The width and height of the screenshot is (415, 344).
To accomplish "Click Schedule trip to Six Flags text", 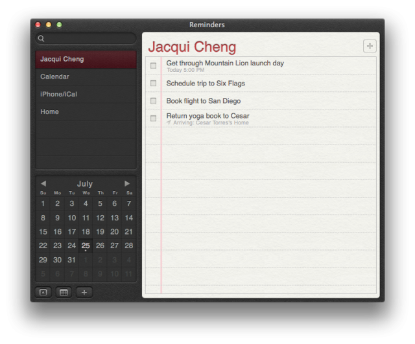I will (x=206, y=84).
